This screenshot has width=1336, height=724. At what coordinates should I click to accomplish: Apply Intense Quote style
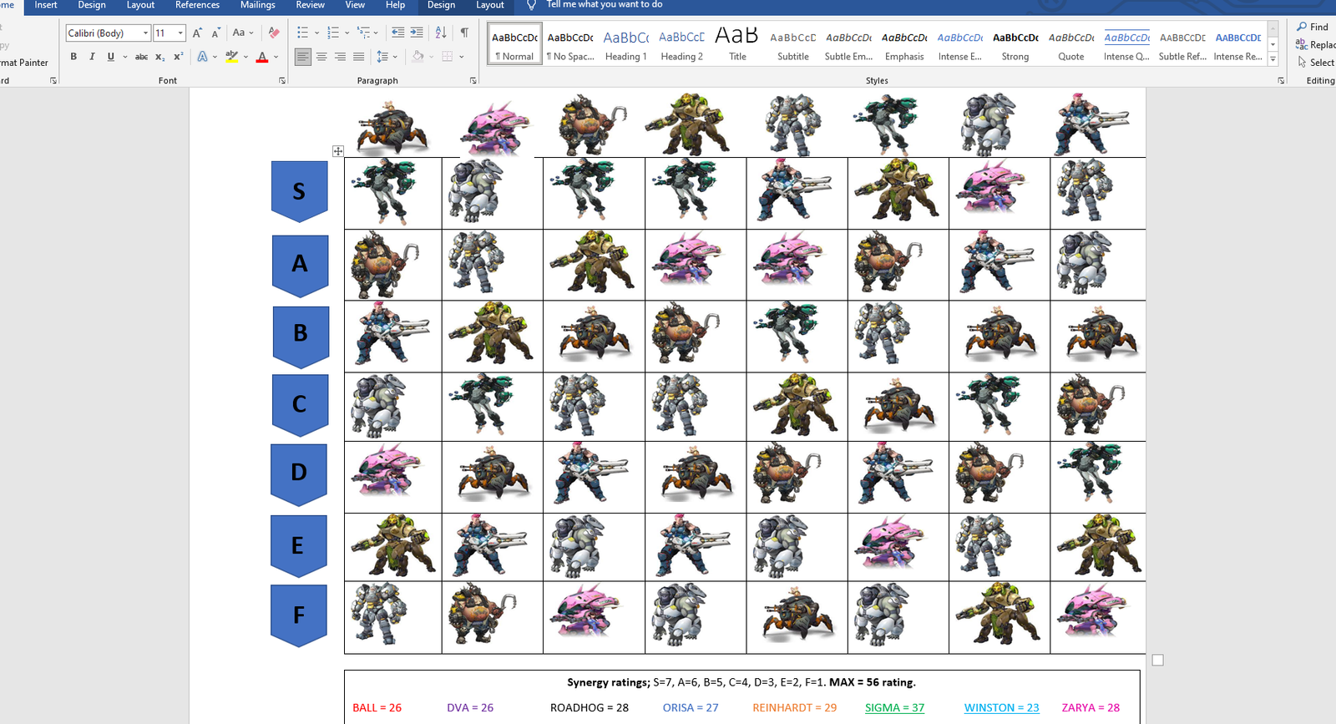pos(1126,45)
